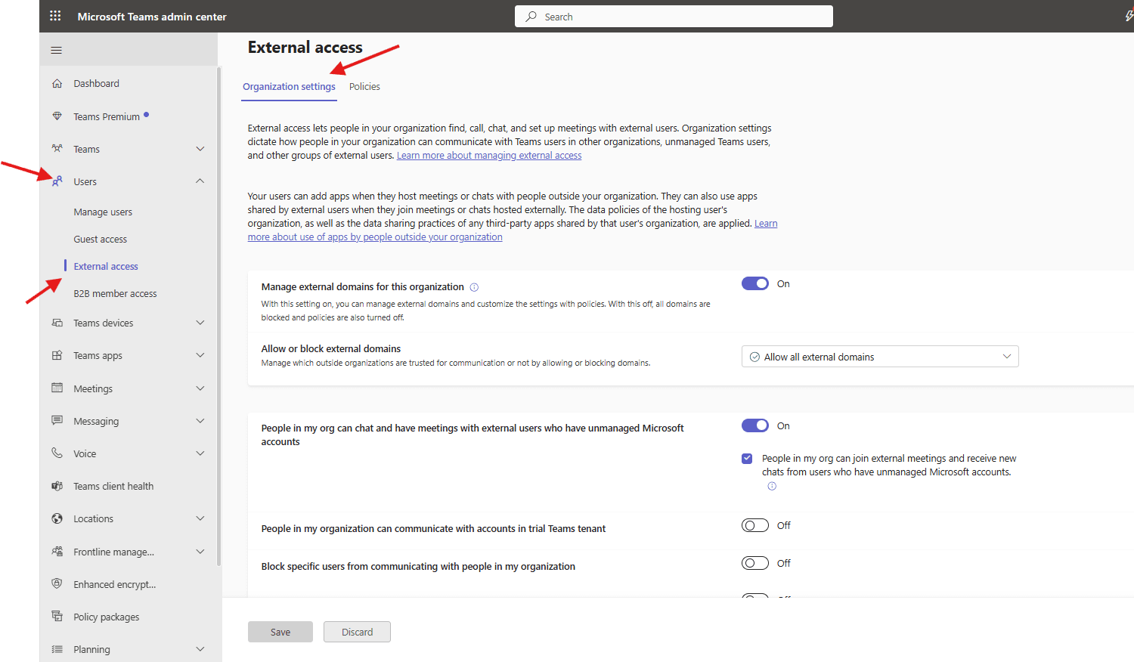Image resolution: width=1134 pixels, height=662 pixels.
Task: Expand the Meetings sidebar section
Action: [x=200, y=388]
